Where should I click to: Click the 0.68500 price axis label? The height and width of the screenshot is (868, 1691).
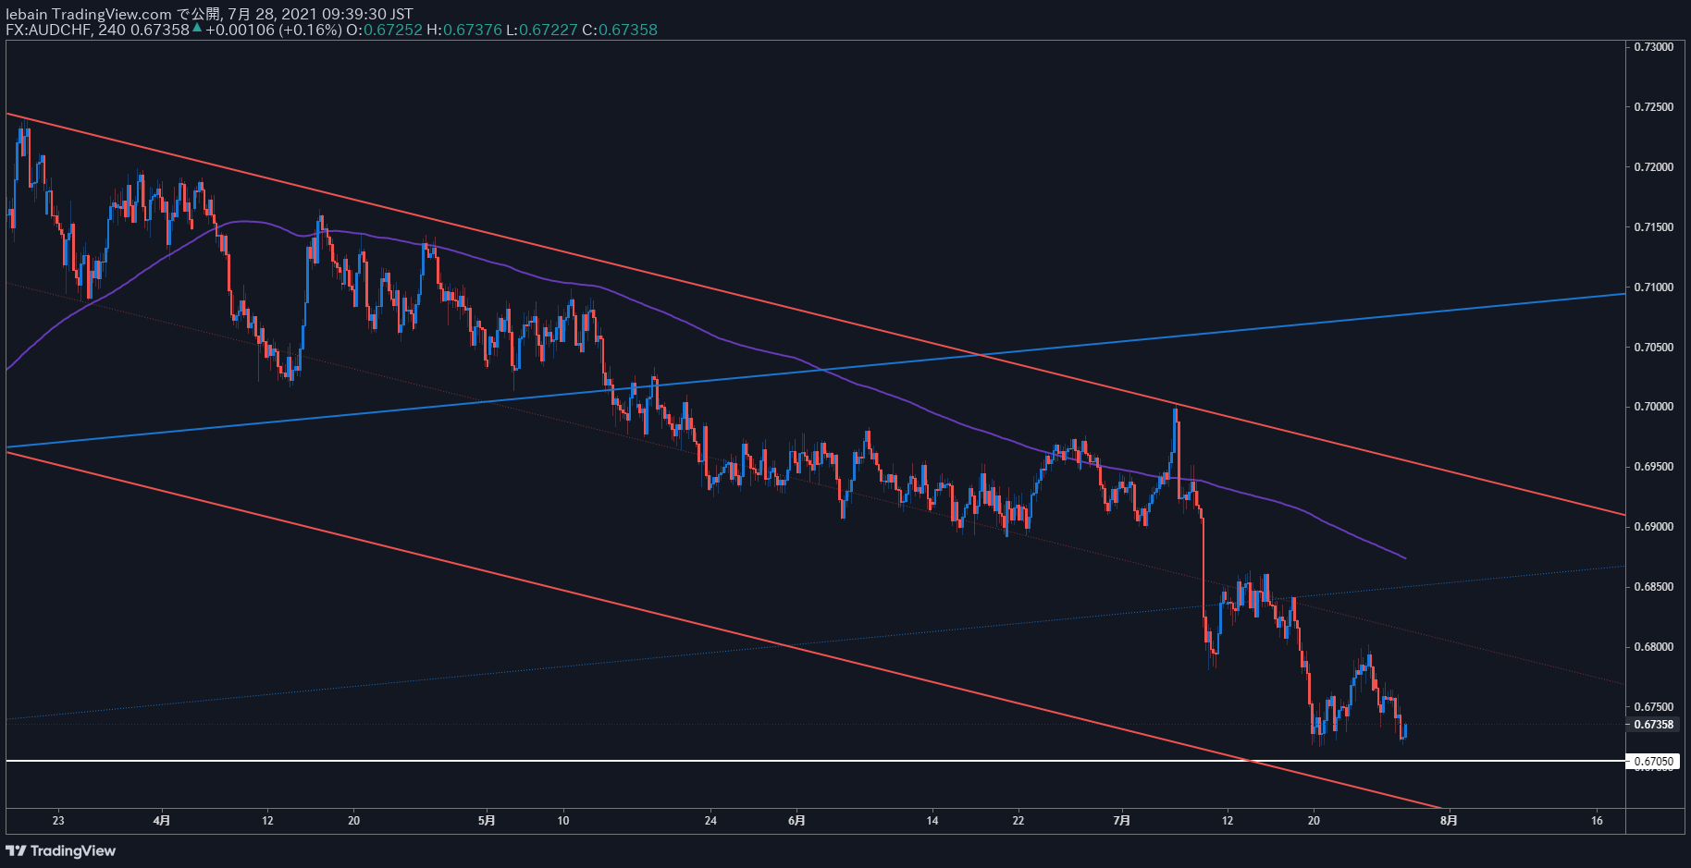pyautogui.click(x=1653, y=587)
